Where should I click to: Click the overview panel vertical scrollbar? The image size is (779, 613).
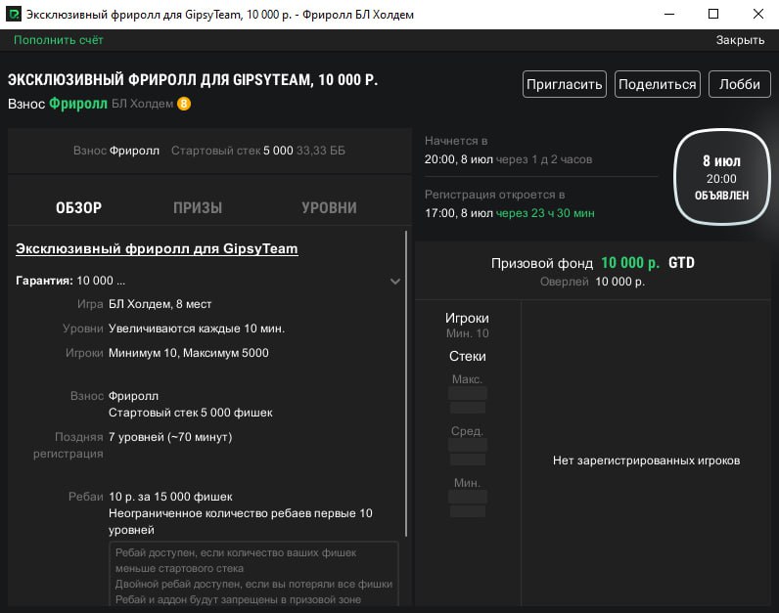pos(406,383)
